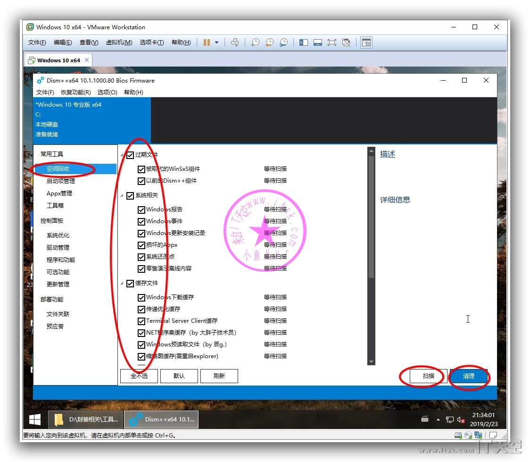The height and width of the screenshot is (462, 530).
Task: Collapse the 系统相关 group
Action: click(x=122, y=196)
